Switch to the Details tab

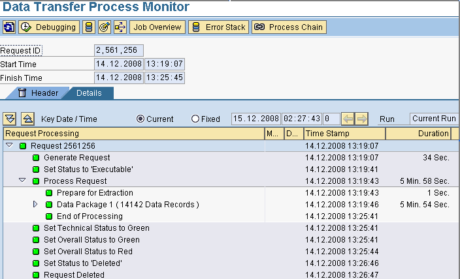coord(89,93)
